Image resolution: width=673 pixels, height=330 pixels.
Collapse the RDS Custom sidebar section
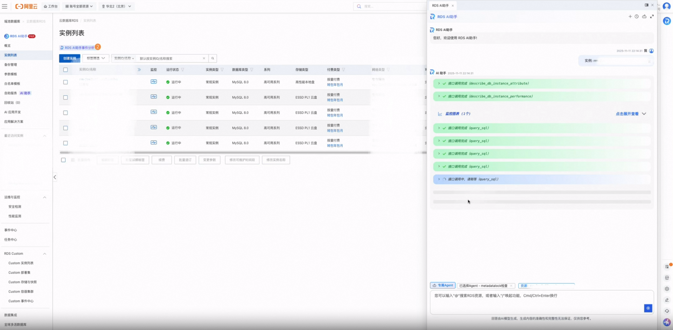click(x=45, y=254)
